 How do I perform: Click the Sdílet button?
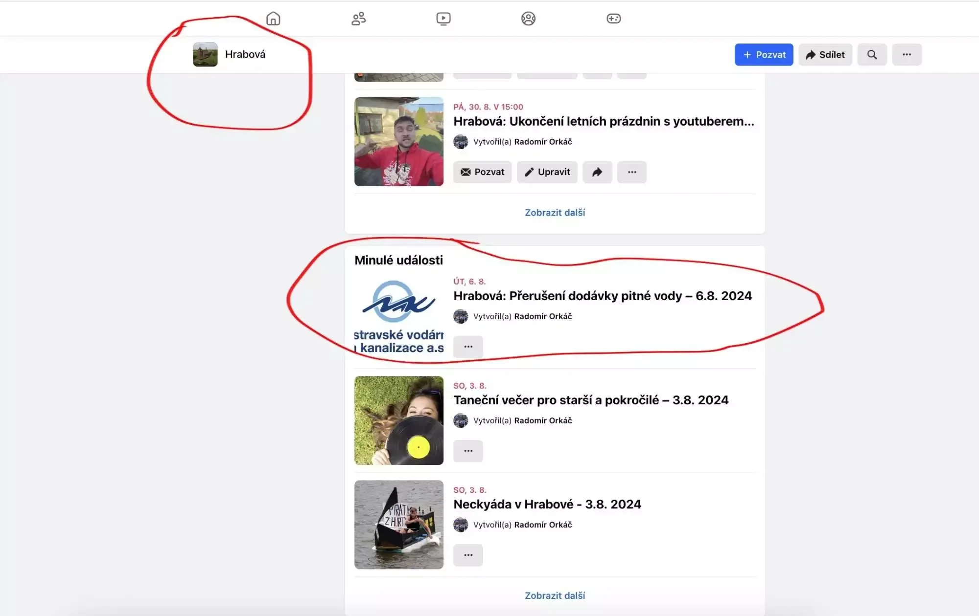coord(825,55)
